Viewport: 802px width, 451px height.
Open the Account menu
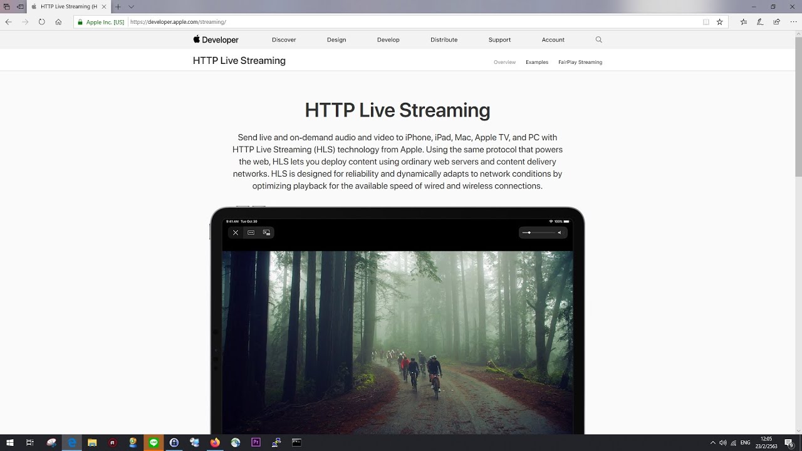[x=553, y=39]
